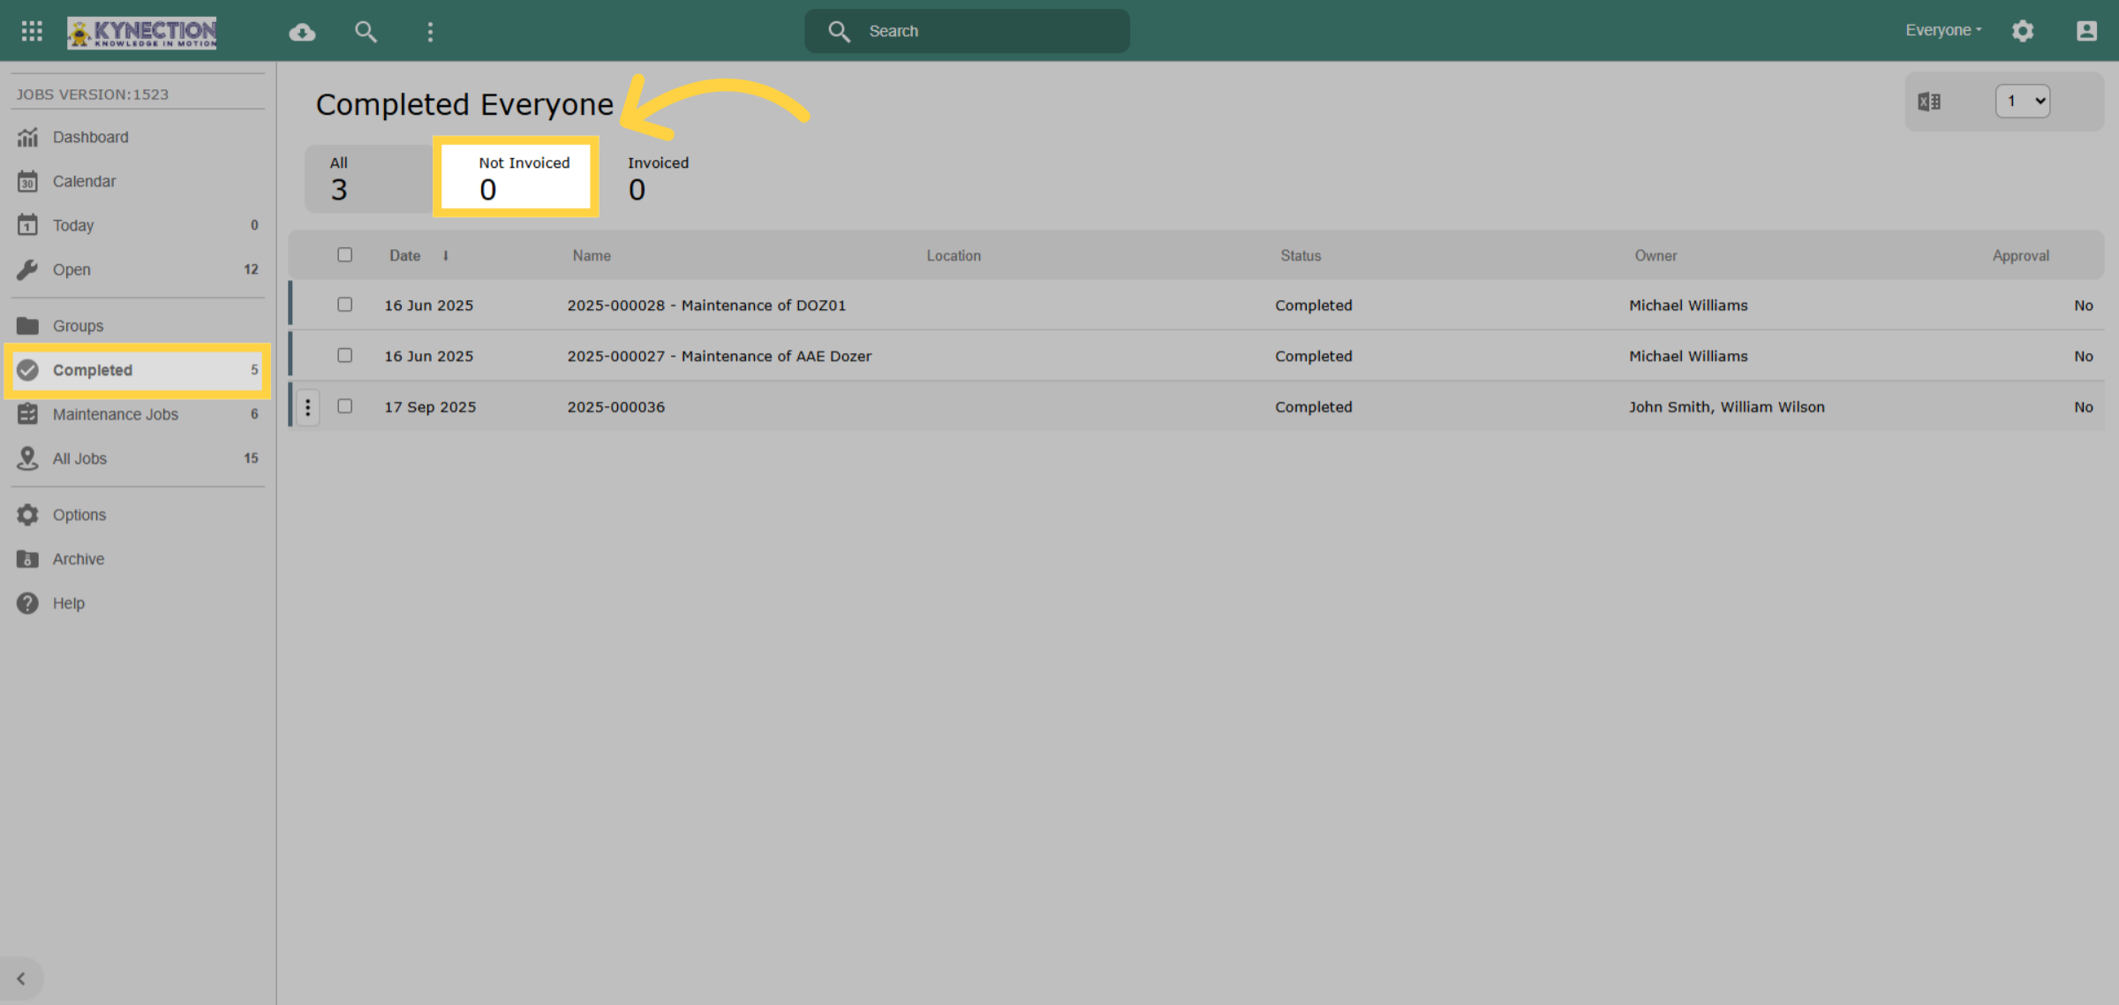This screenshot has width=2119, height=1005.
Task: Click the magnifier search icon in toolbar
Action: coord(366,32)
